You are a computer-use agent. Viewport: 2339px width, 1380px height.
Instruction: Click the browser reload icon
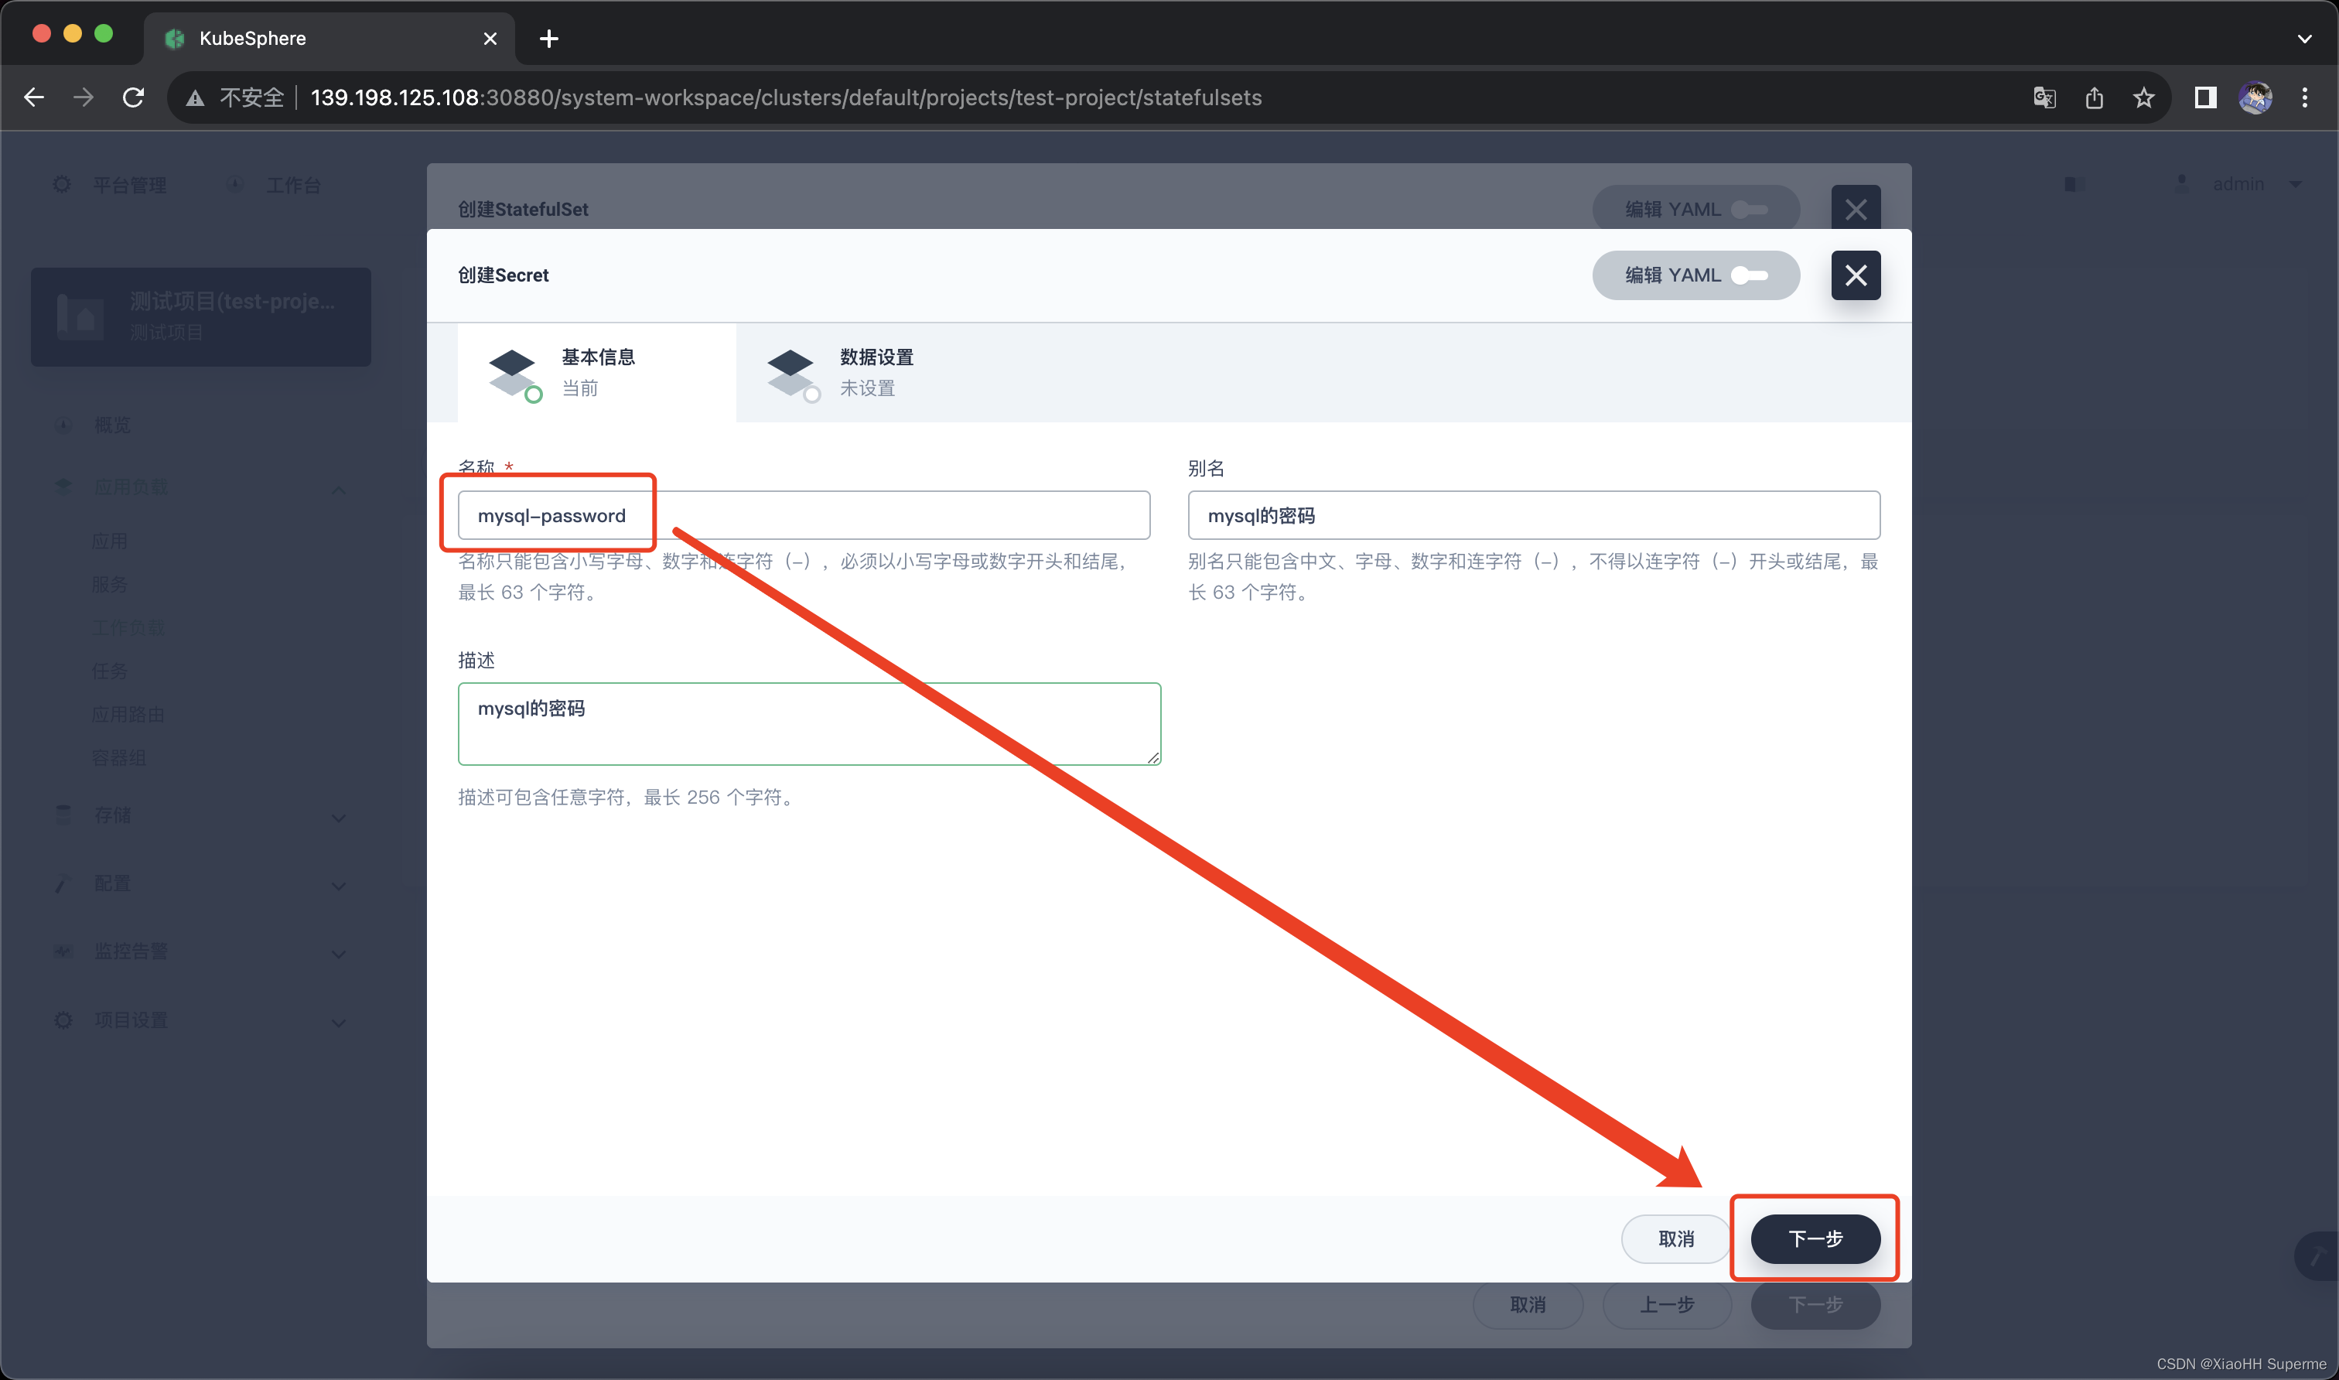tap(134, 97)
